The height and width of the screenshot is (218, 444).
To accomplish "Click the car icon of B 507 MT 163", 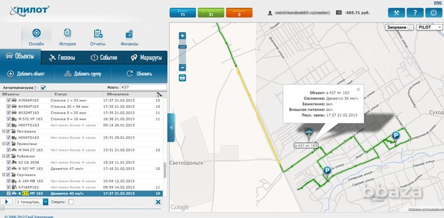I will pos(14,169).
